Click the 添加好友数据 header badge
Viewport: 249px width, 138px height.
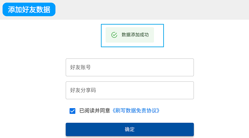coord(29,10)
